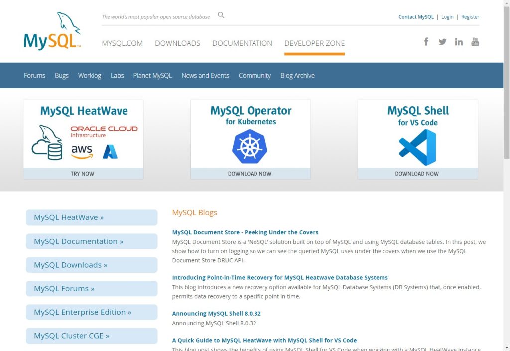510x351 pixels.
Task: Open the Document Store Peeking Under Covers post
Action: click(x=245, y=232)
